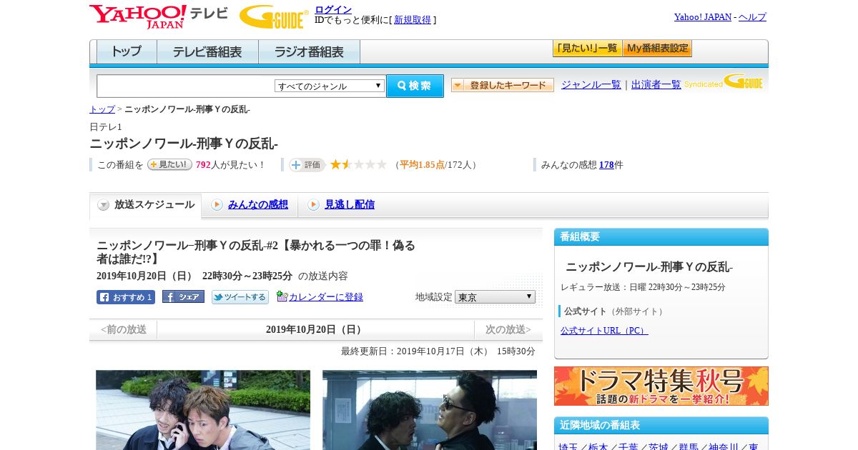Screen dimensions: 858x450
Task: Open the テレビ番組表 navigation tab
Action: pyautogui.click(x=208, y=52)
